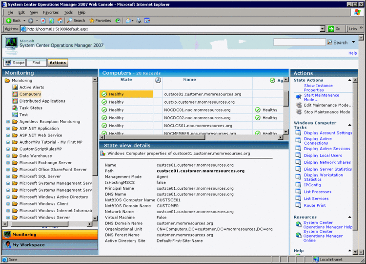
Task: Click the maintenance mode wrench column icon
Action: 158,80
